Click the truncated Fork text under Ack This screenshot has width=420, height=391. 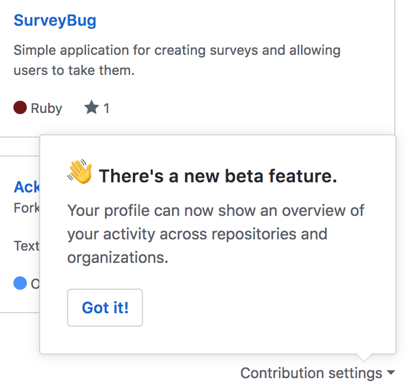(x=26, y=208)
